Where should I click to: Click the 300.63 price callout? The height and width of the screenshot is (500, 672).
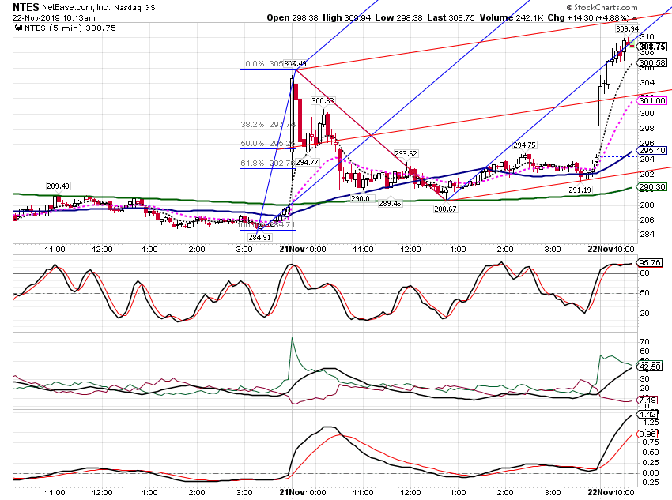tap(323, 101)
